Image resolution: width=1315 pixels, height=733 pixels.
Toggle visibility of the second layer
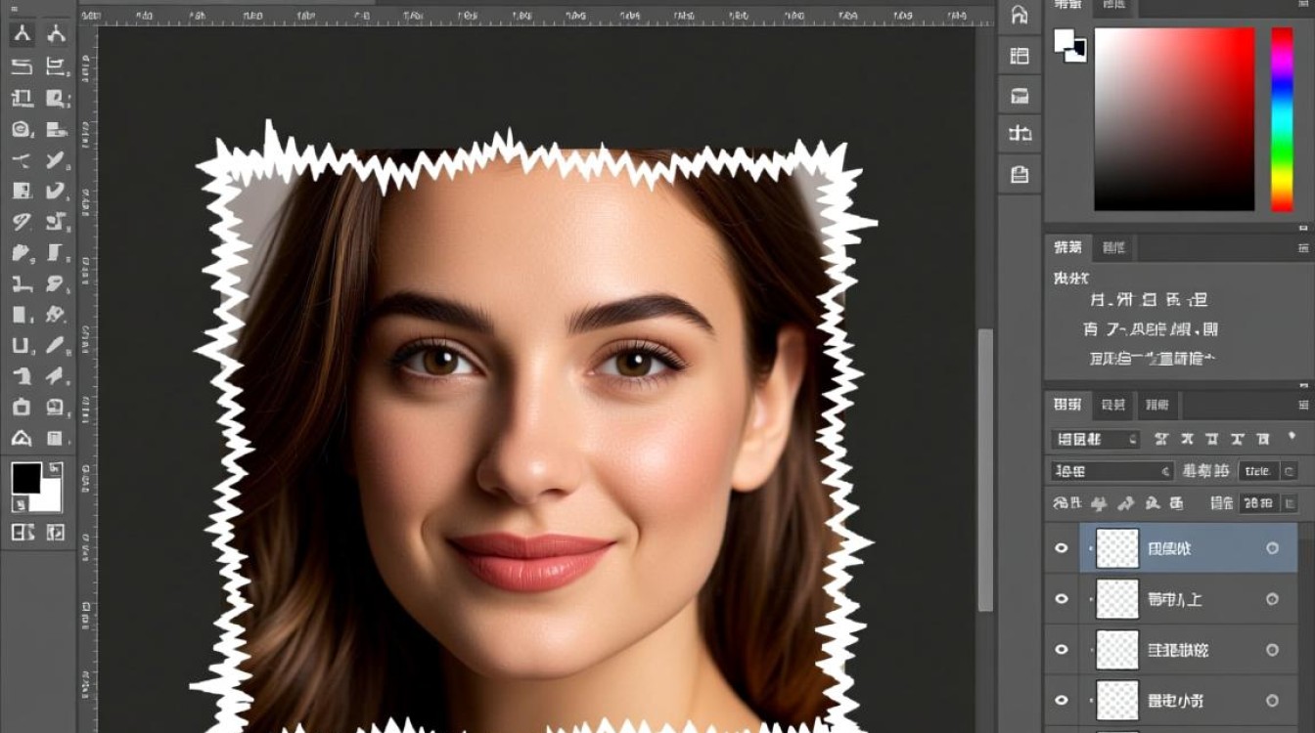pyautogui.click(x=1062, y=599)
